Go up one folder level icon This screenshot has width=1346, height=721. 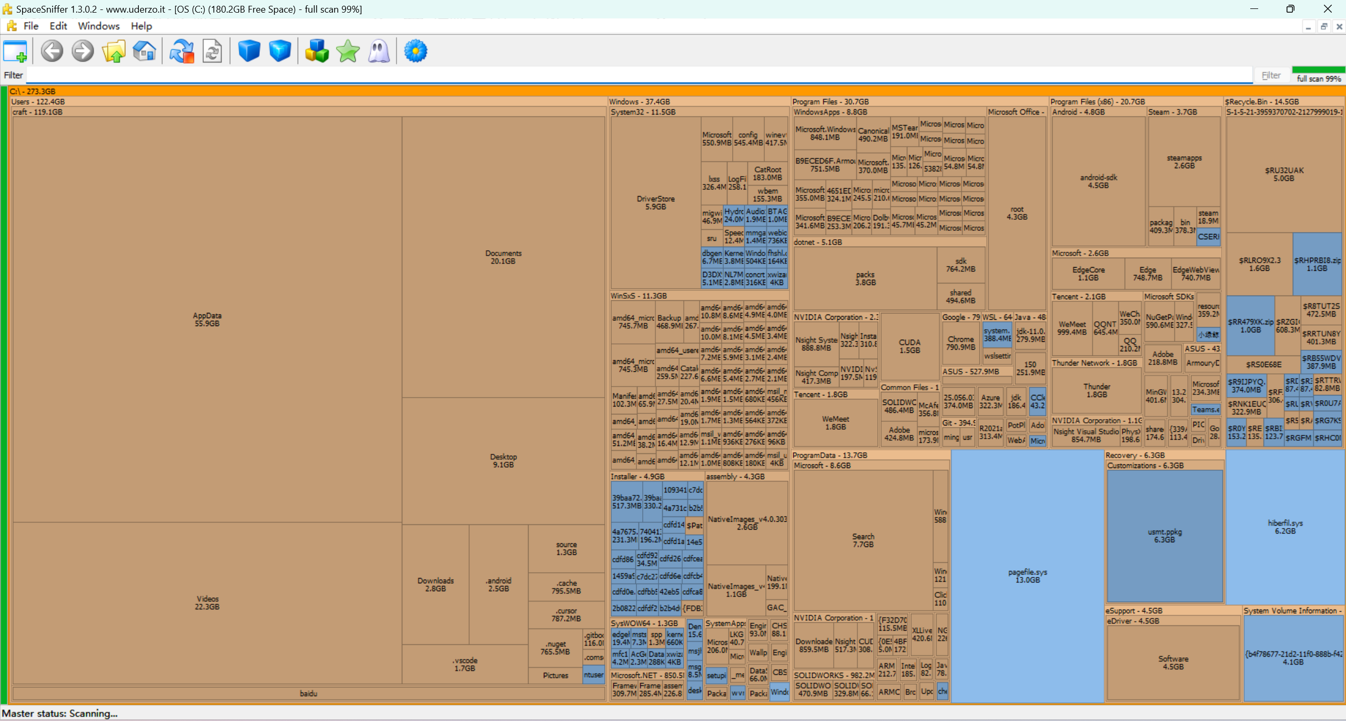[114, 51]
